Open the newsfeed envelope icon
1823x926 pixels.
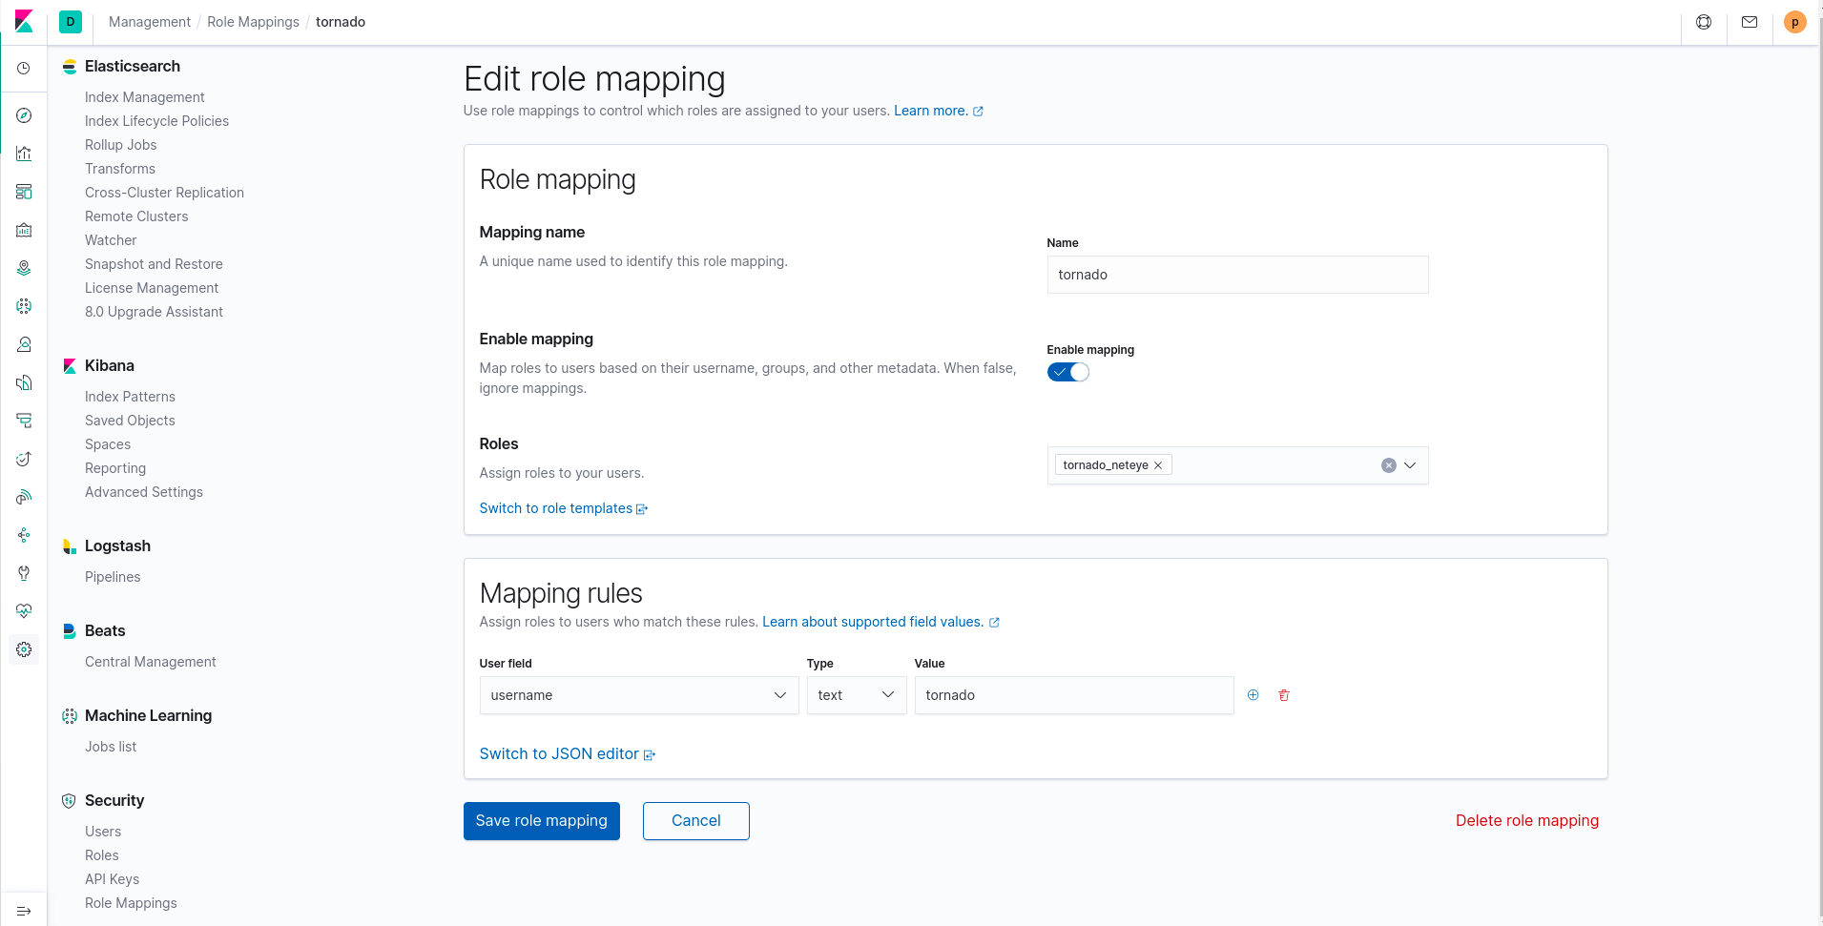pyautogui.click(x=1749, y=22)
